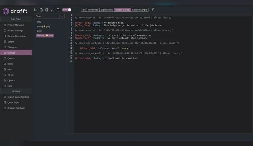Open Misc in the sidebar
Viewport: 253px width, 146px height.
(16, 69)
